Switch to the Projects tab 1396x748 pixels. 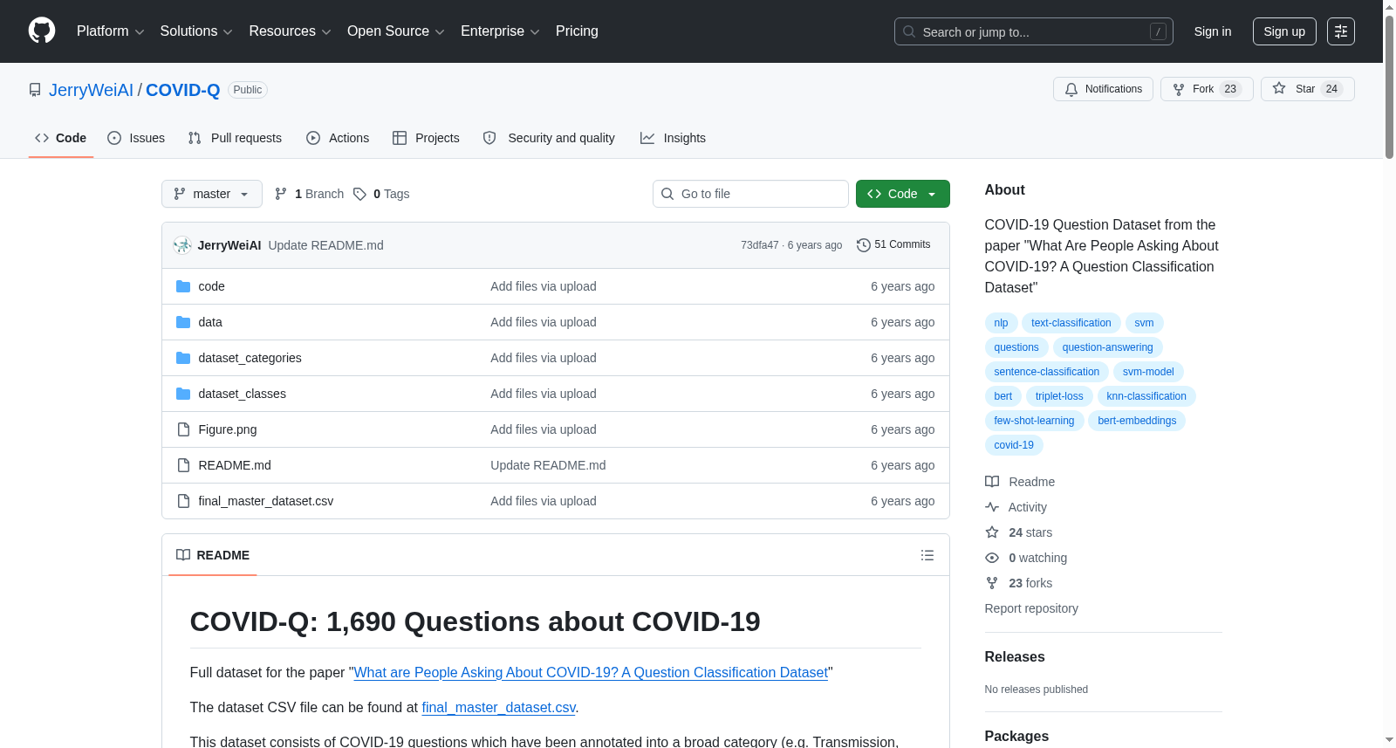coord(426,138)
